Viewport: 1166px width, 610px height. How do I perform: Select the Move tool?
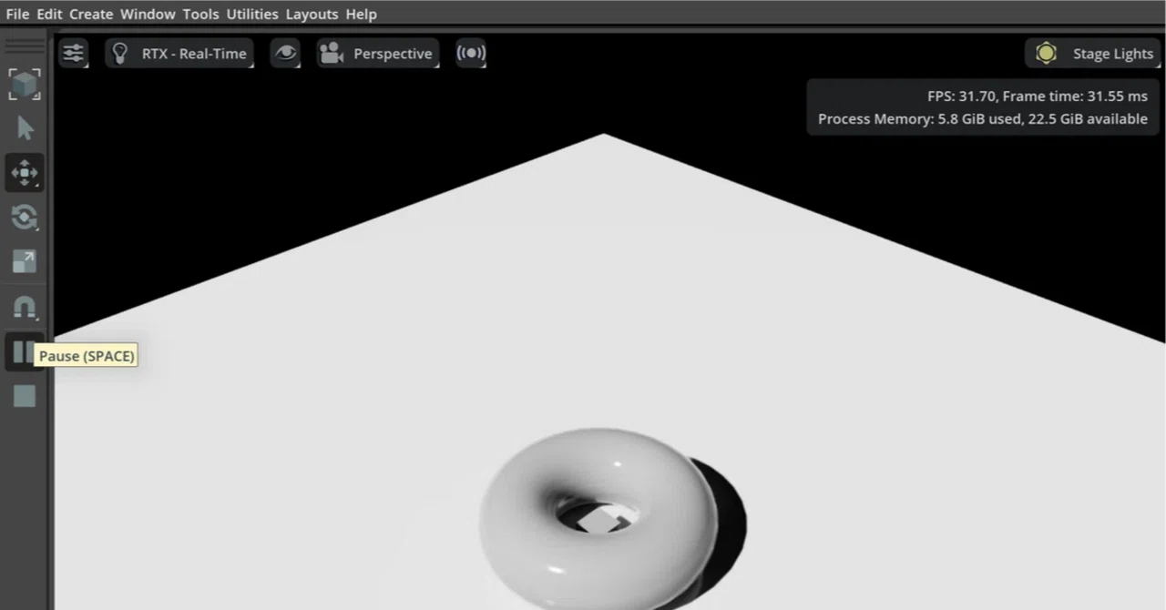tap(25, 173)
